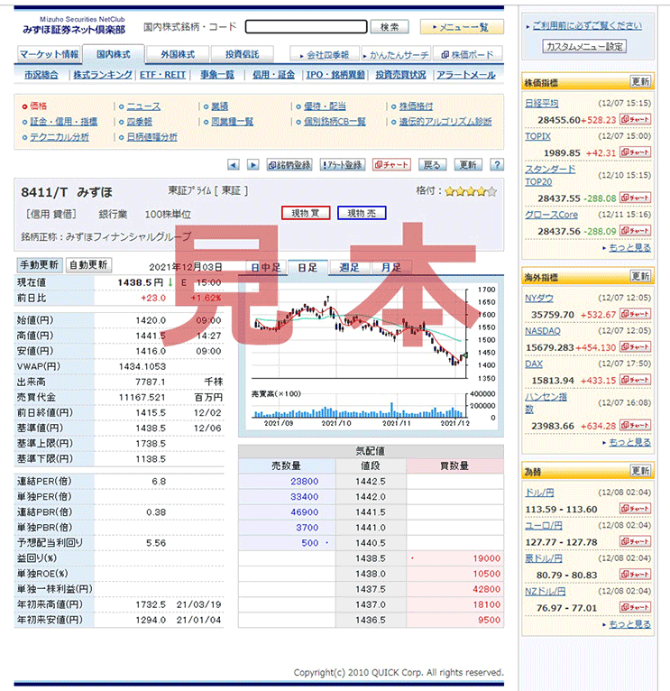The height and width of the screenshot is (691, 670).
Task: Click the カスタムメニュー設定 button
Action: point(584,46)
